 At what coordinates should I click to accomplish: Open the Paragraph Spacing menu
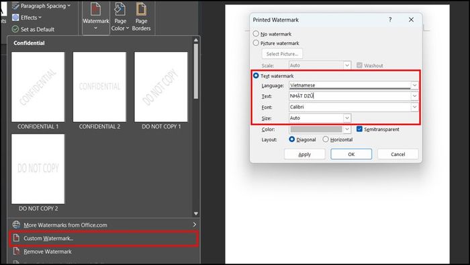42,5
